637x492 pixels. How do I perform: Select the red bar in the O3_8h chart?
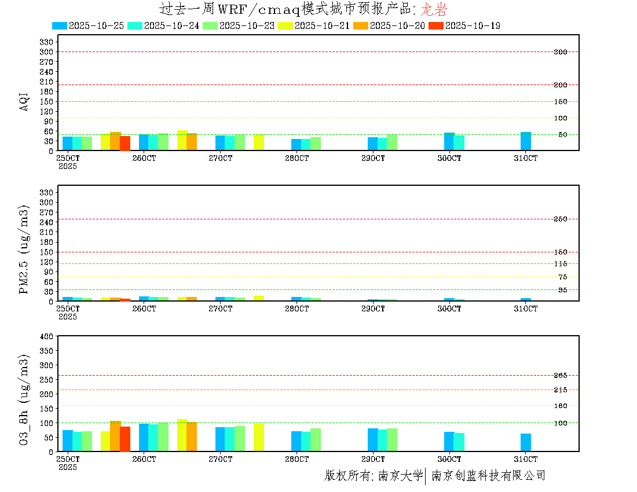point(125,439)
